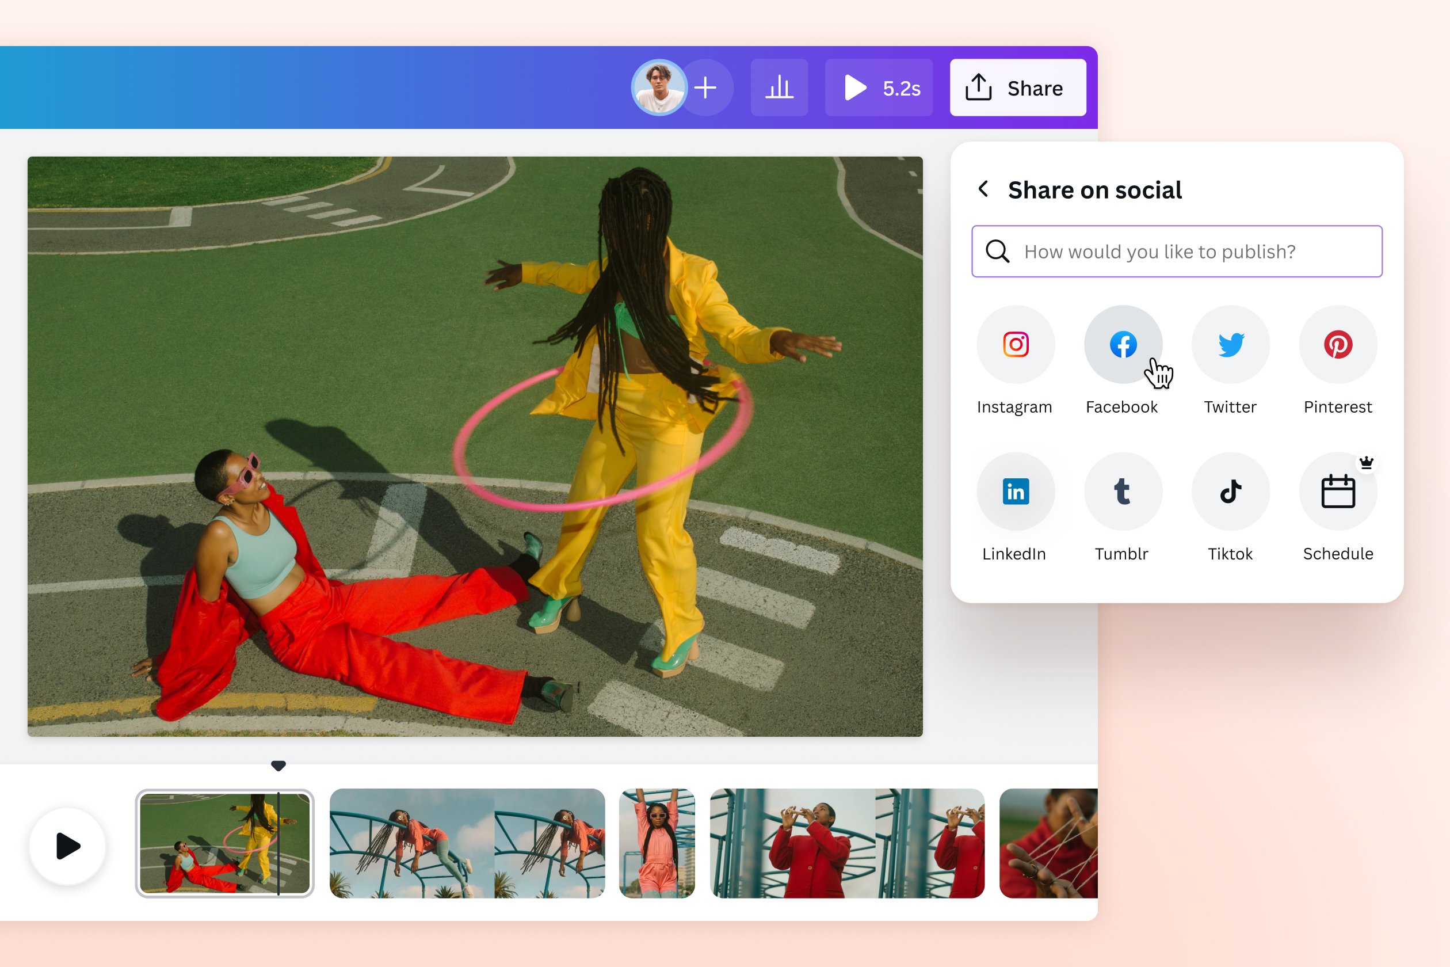The image size is (1450, 967).
Task: Publish the design to Tiktok
Action: click(x=1230, y=492)
